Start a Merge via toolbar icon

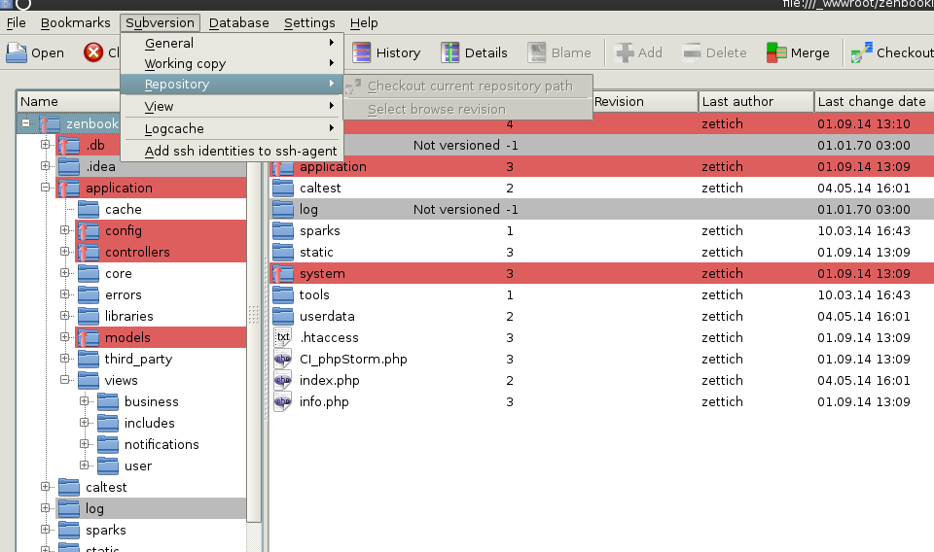(776, 52)
